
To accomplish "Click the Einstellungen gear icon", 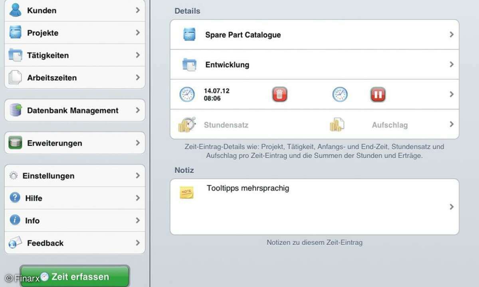I will click(14, 175).
